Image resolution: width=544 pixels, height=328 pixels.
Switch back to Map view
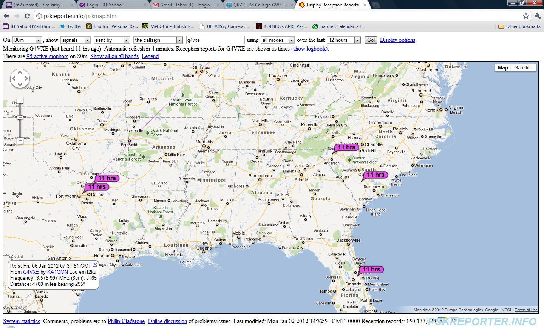[x=503, y=67]
